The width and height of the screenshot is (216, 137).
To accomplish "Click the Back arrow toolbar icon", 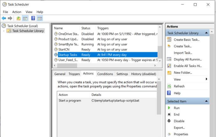I will tap(4, 18).
